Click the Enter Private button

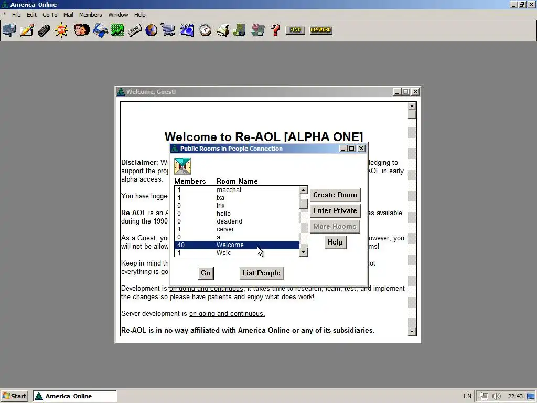click(x=335, y=211)
